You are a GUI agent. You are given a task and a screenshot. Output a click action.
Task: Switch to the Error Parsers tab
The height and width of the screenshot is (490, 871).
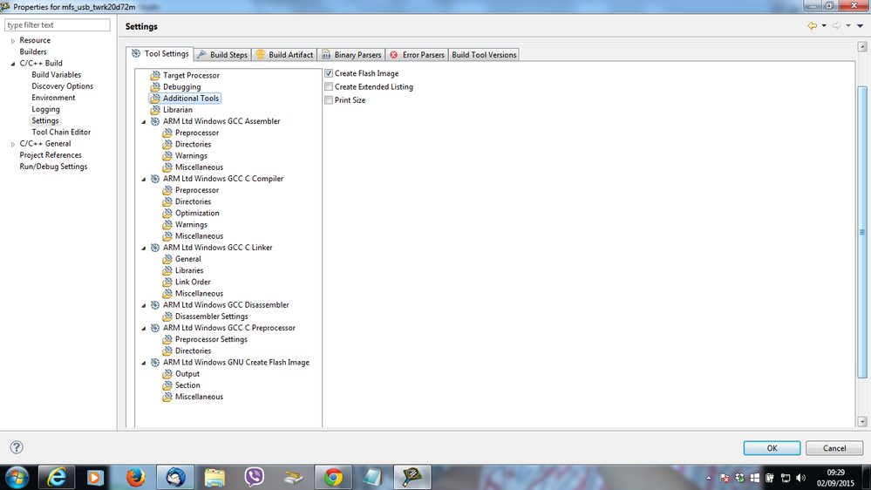[417, 54]
